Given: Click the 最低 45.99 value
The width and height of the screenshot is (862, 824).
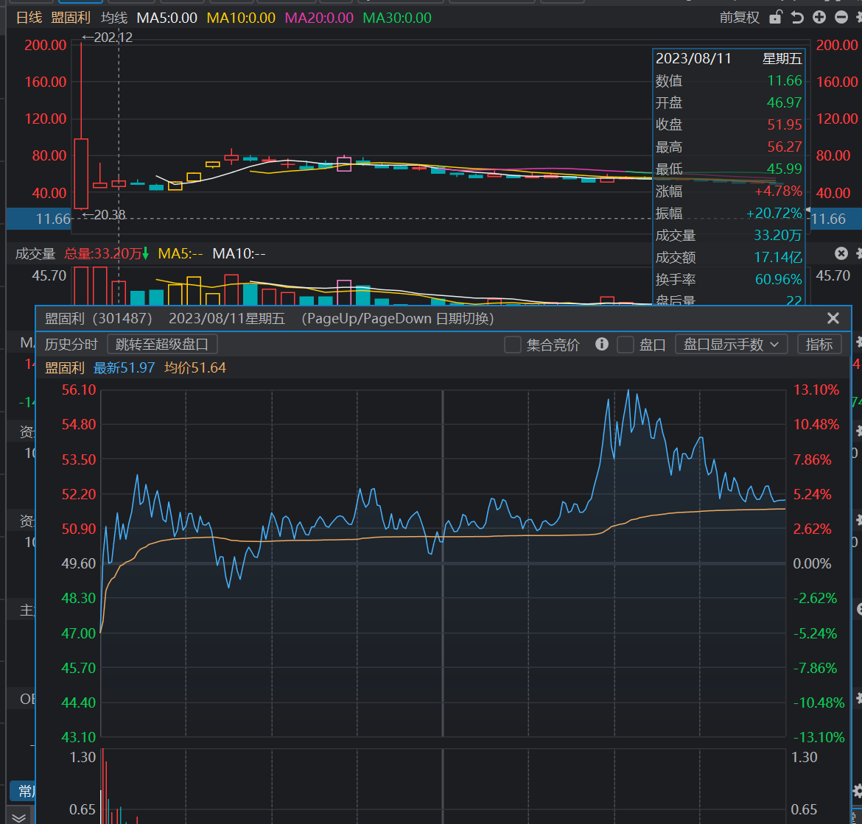Looking at the screenshot, I should (x=785, y=169).
